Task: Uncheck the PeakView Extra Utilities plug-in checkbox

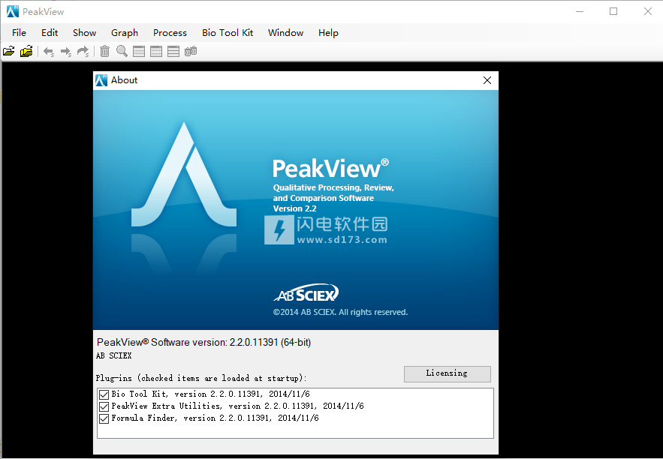Action: 104,406
